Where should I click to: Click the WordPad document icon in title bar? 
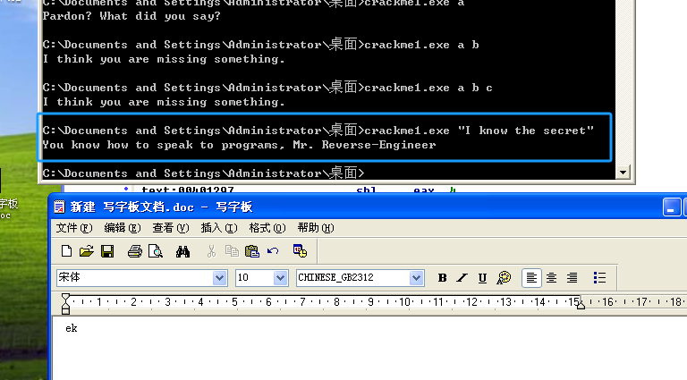pyautogui.click(x=59, y=207)
